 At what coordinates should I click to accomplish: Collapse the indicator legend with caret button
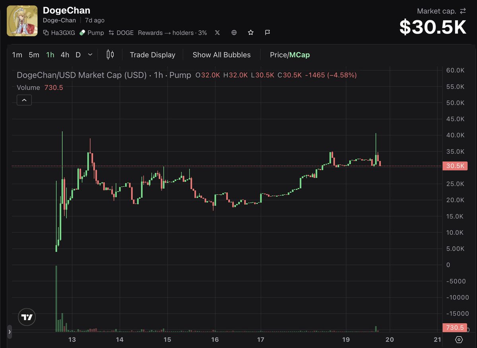[24, 100]
